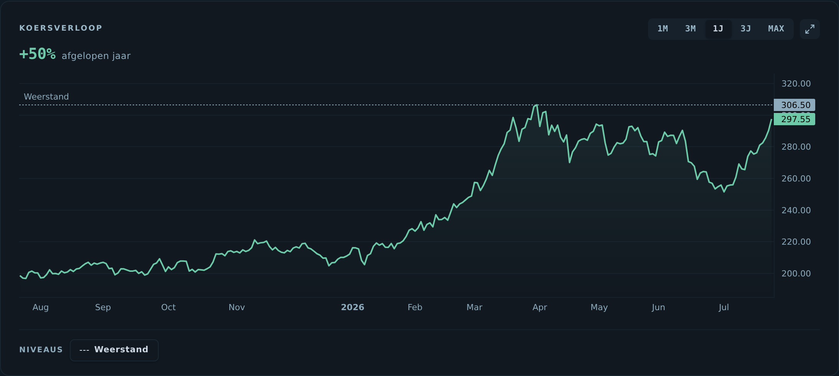
Task: Click the 280.00 y-axis label
Action: tap(796, 147)
